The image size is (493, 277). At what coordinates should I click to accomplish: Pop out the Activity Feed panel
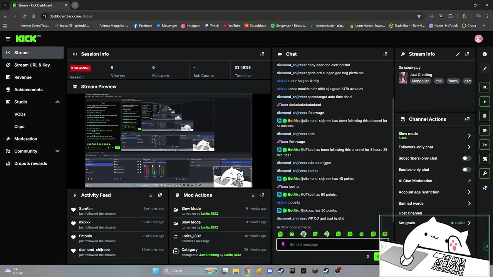click(160, 195)
